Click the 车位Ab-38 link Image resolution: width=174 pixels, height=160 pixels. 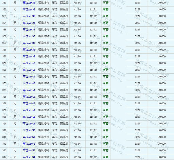pos(29,50)
